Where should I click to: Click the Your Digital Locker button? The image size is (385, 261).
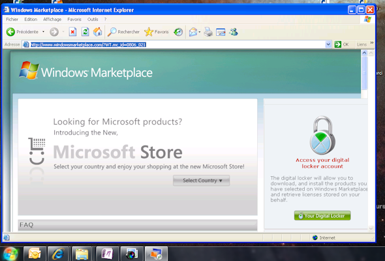[322, 215]
